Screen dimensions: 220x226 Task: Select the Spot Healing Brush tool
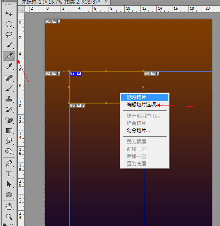click(9, 78)
